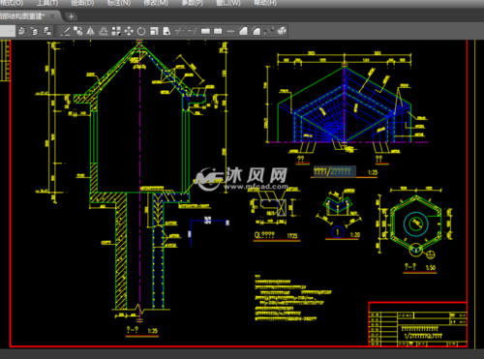Open the 帮助(H) menu

265,3
